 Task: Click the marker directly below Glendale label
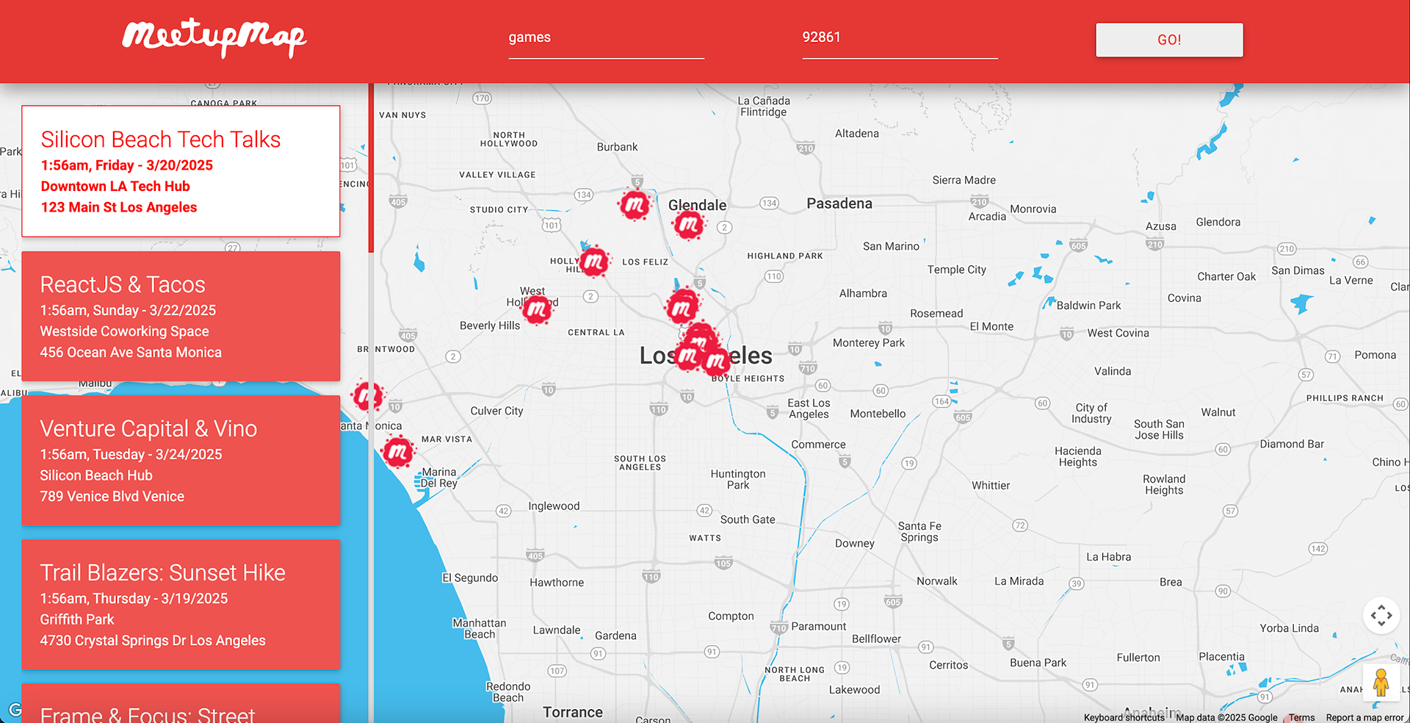tap(689, 225)
